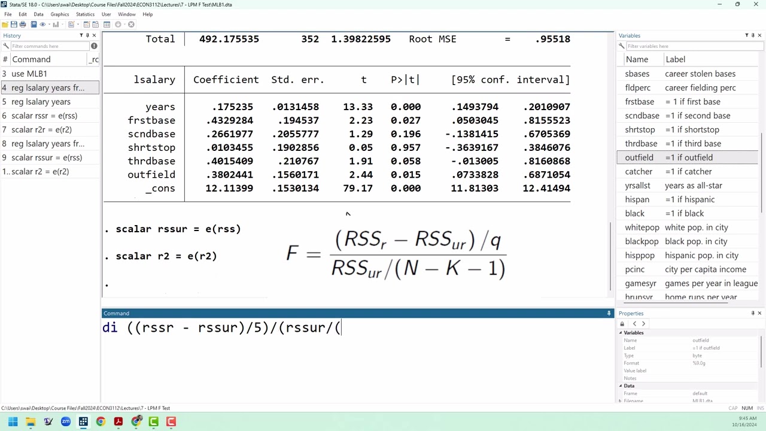766x431 pixels.
Task: Open File Explorer from the taskbar
Action: pyautogui.click(x=31, y=421)
